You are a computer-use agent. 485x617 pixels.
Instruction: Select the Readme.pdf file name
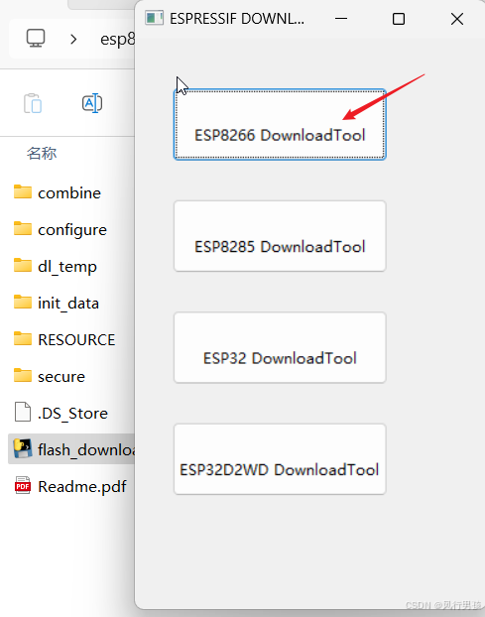tap(82, 487)
